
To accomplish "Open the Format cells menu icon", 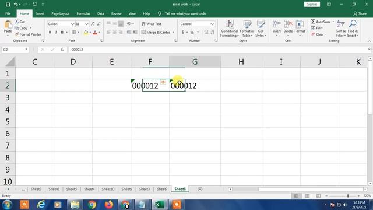I will pyautogui.click(x=300, y=24).
